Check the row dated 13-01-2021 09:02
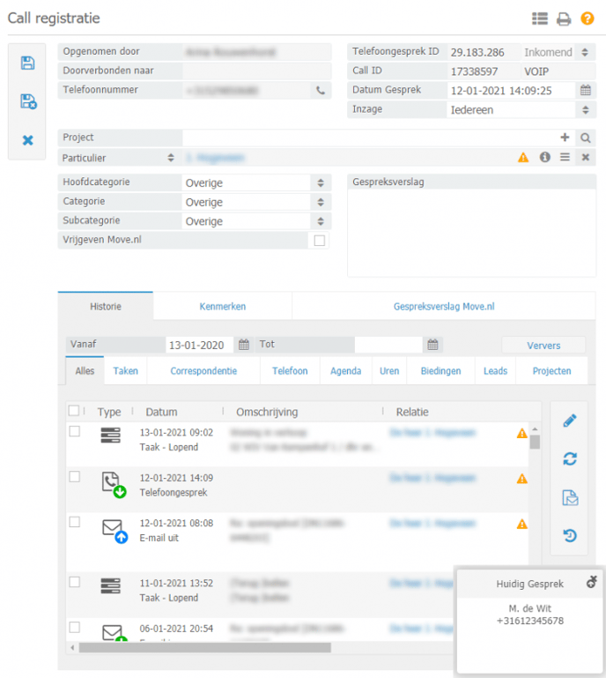 75,431
